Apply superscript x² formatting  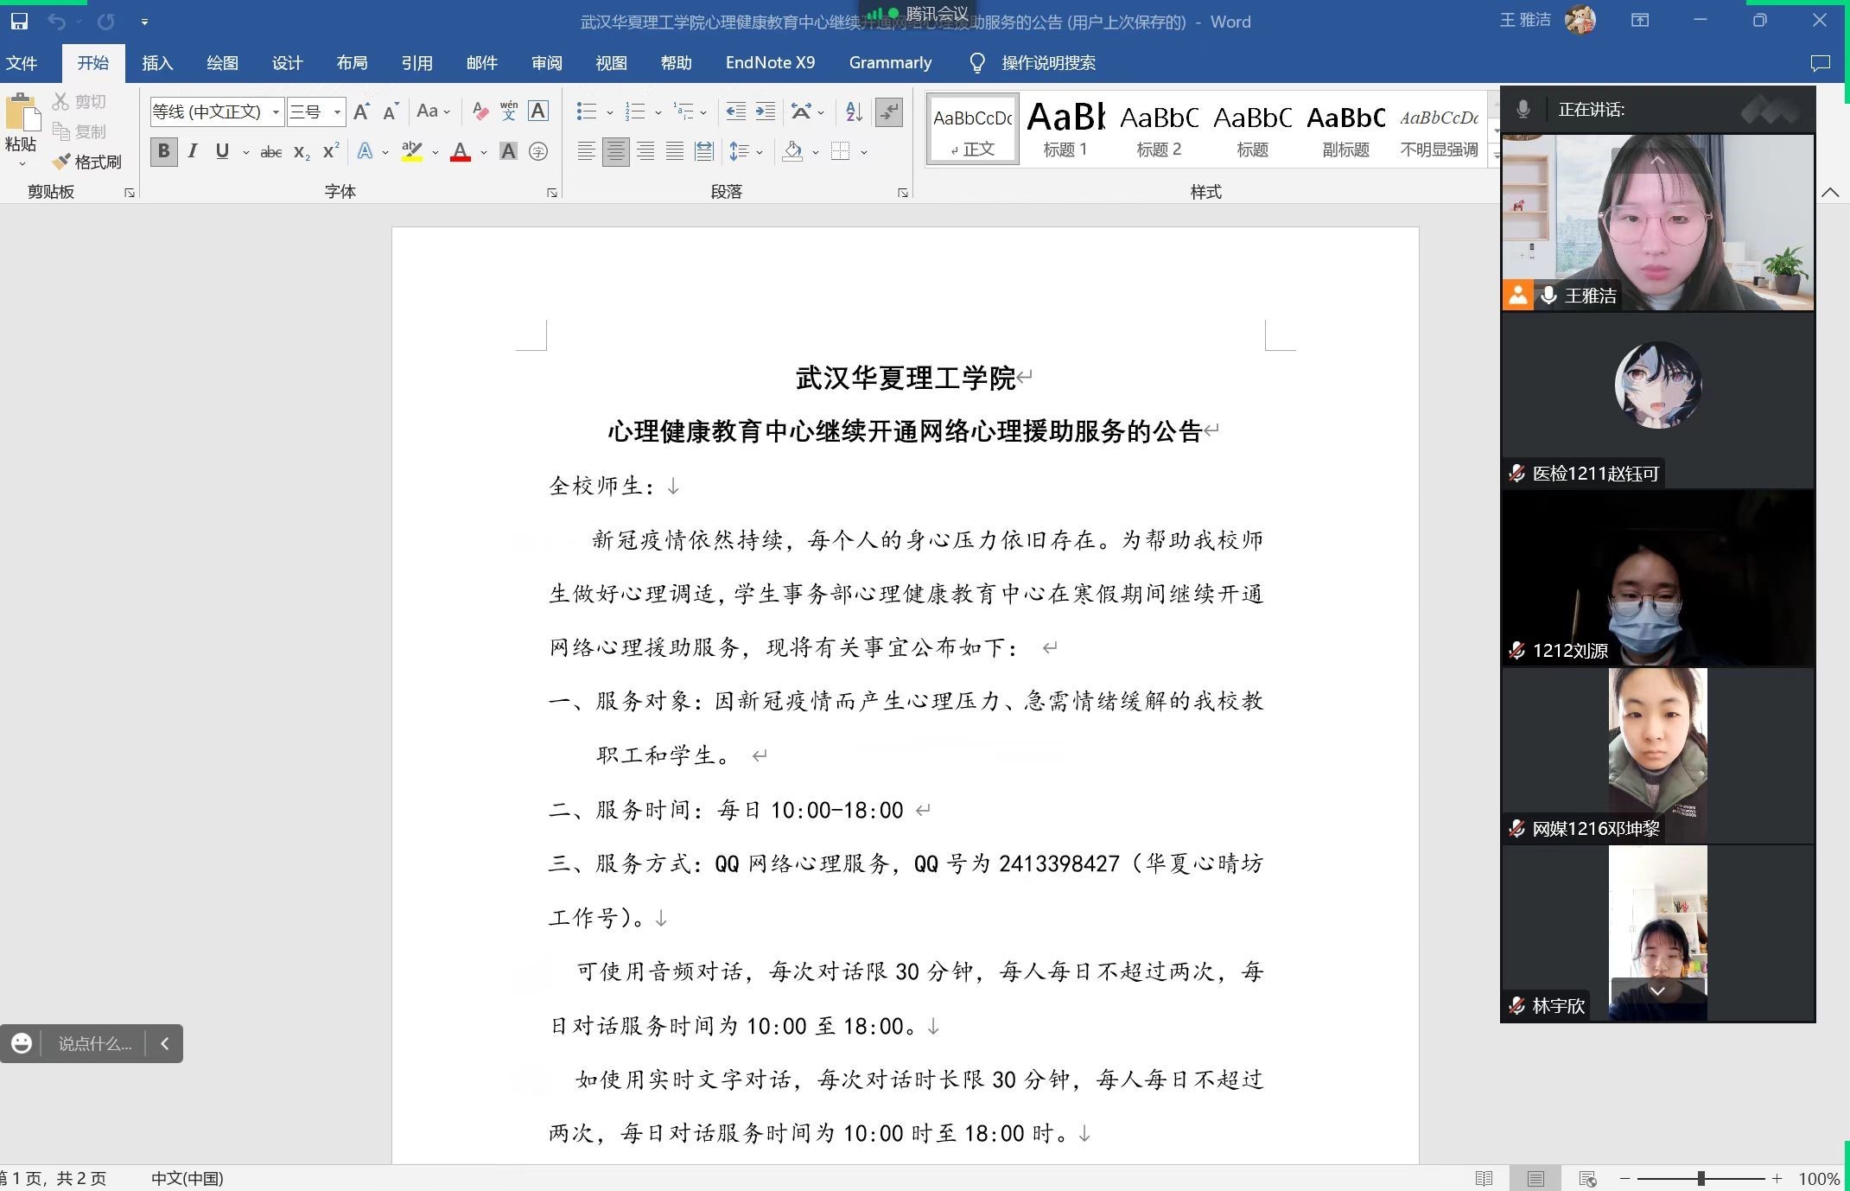click(x=331, y=152)
